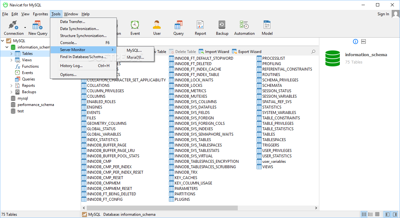
Task: Collapse the information_schema node
Action: pos(7,47)
